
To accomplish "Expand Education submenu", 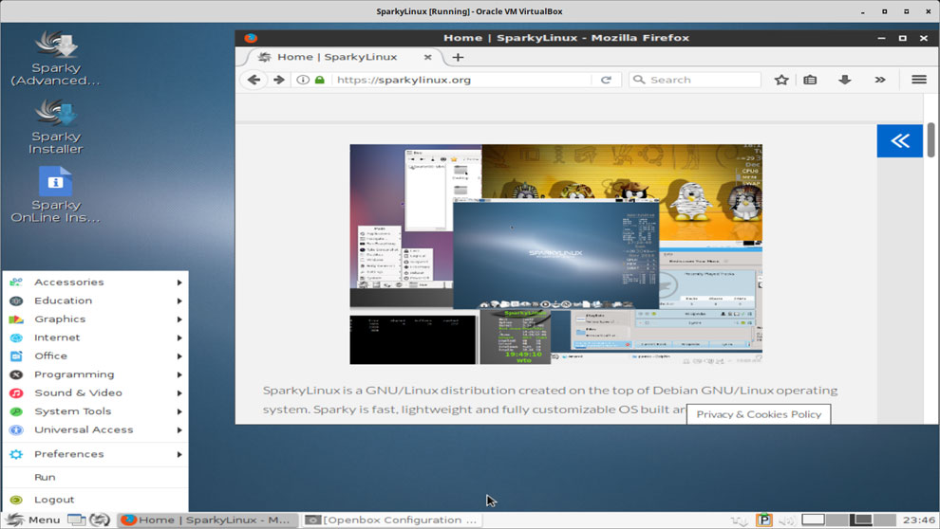I will pyautogui.click(x=96, y=301).
